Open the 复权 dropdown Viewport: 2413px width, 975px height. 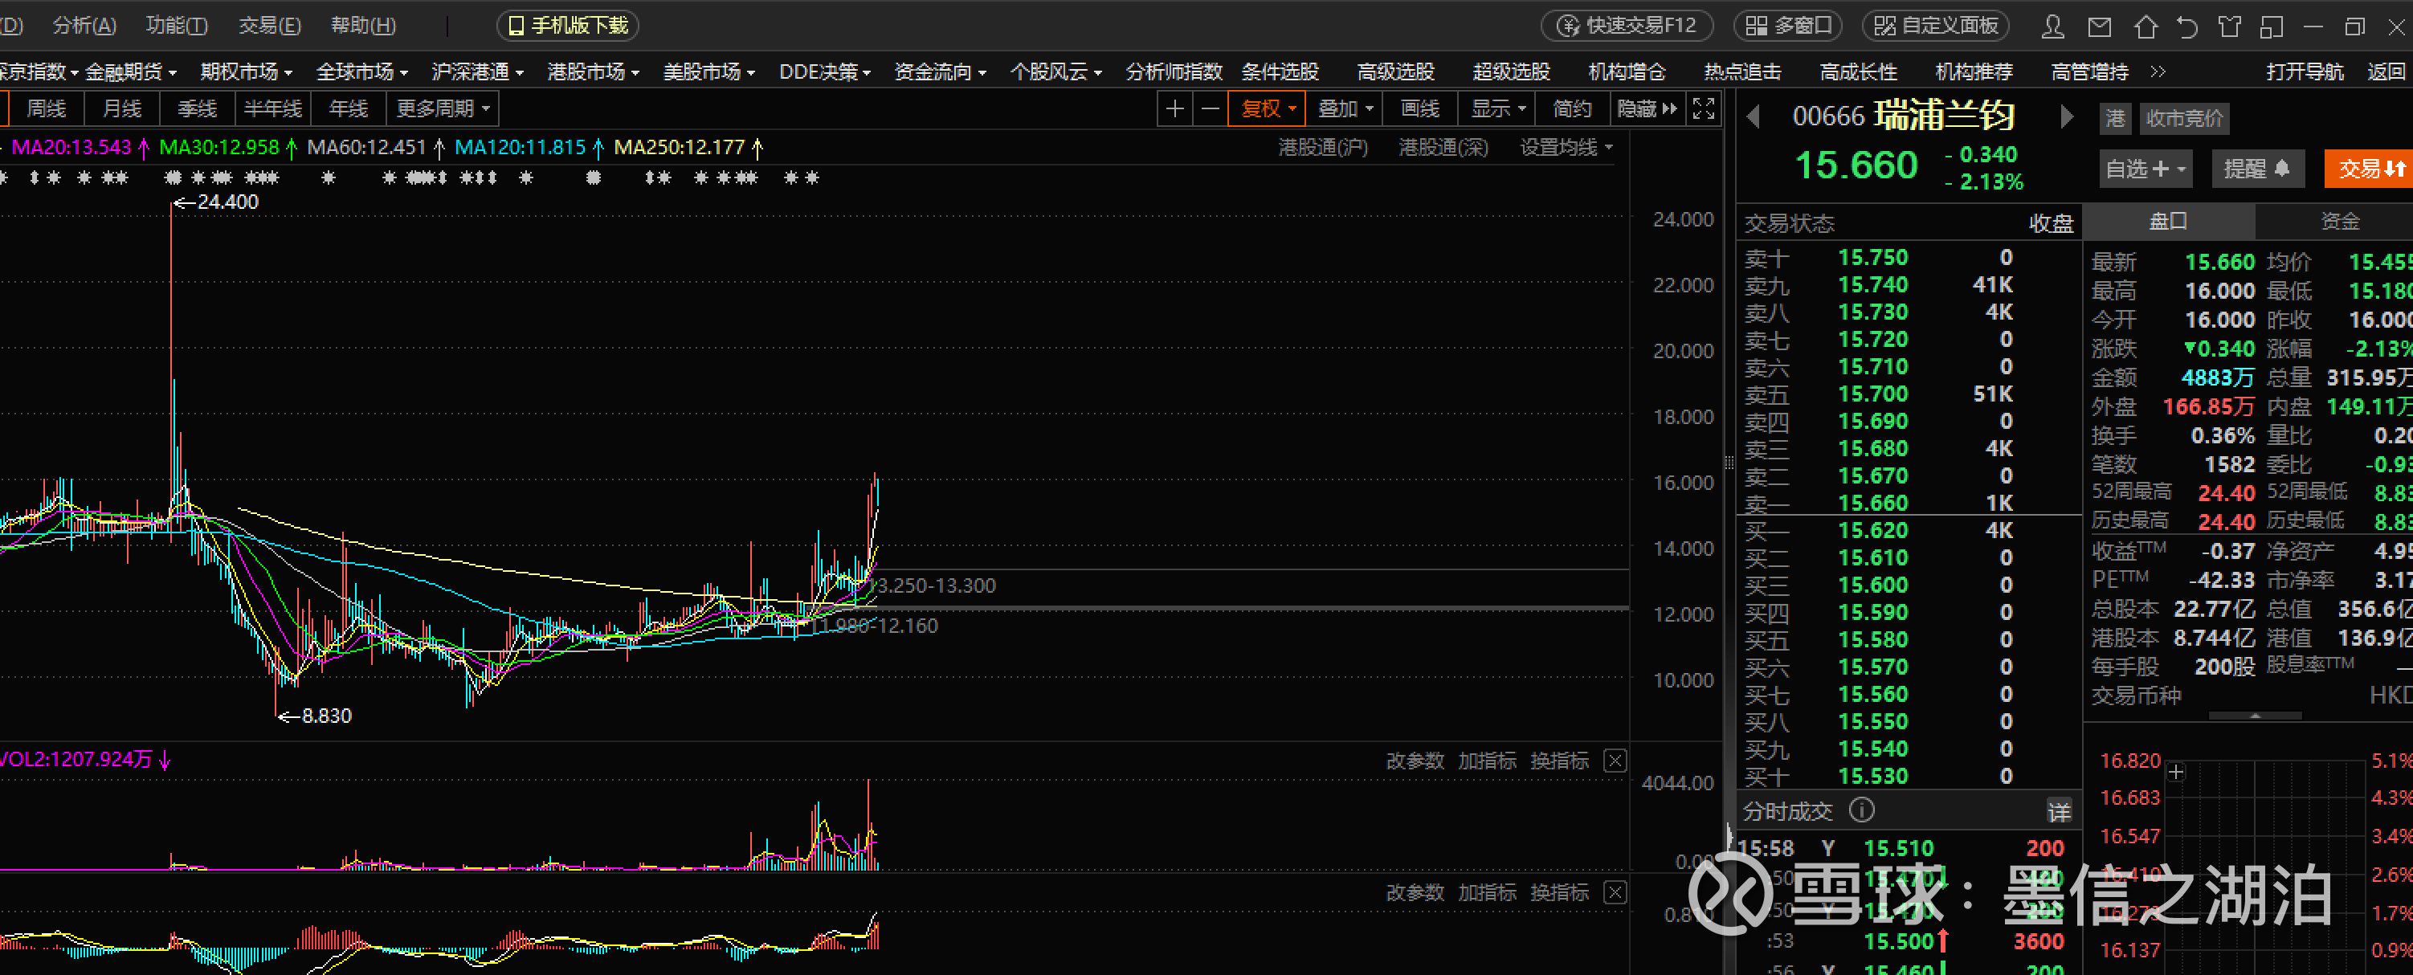[1268, 109]
